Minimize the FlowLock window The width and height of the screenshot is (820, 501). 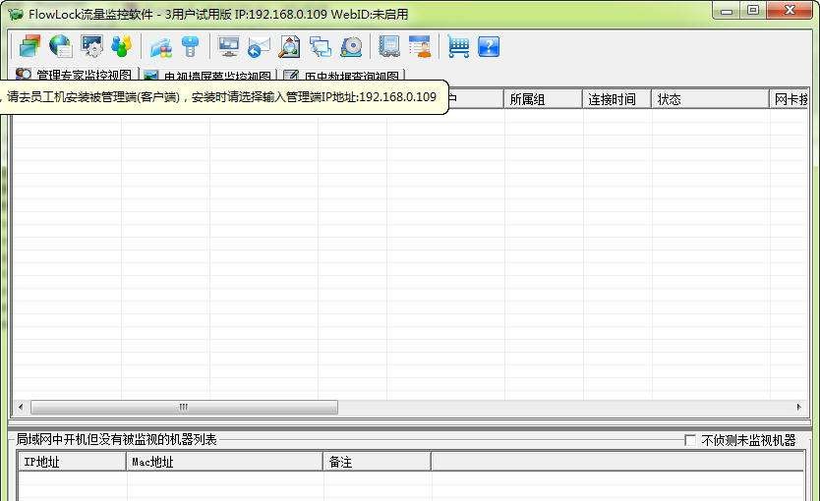click(x=727, y=11)
